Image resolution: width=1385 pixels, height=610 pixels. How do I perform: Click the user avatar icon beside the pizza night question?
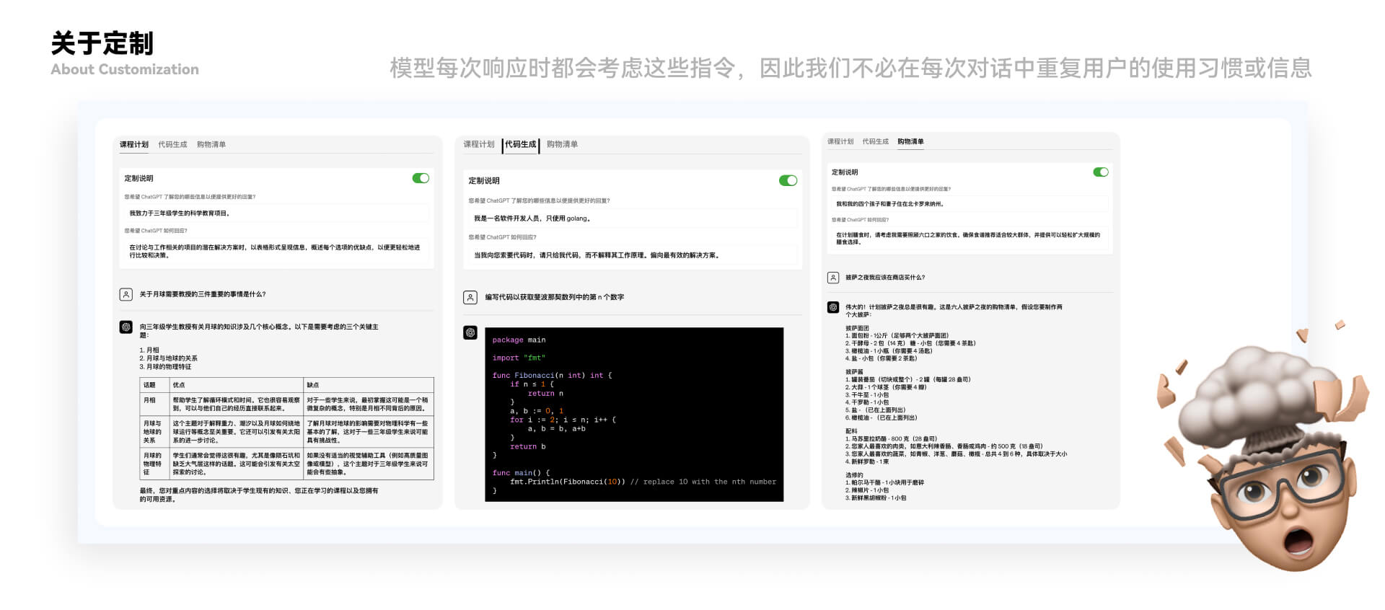tap(833, 278)
